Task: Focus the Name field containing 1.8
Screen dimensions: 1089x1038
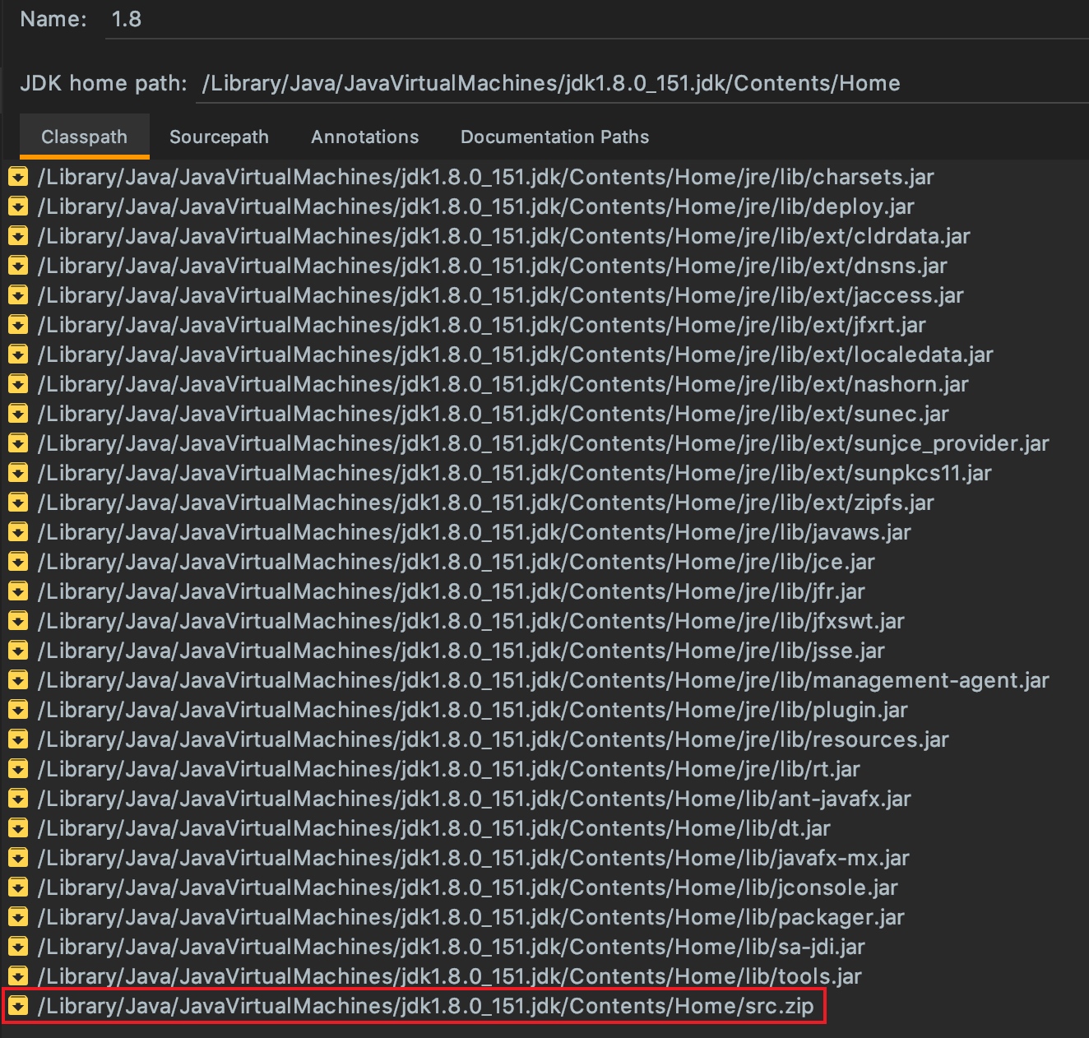Action: pos(596,19)
